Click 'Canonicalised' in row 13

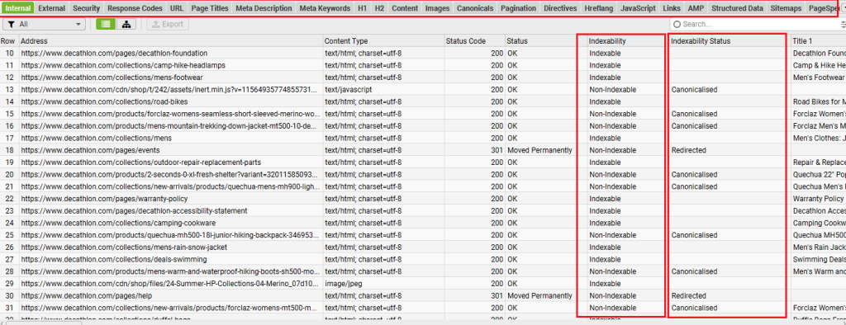pos(694,89)
